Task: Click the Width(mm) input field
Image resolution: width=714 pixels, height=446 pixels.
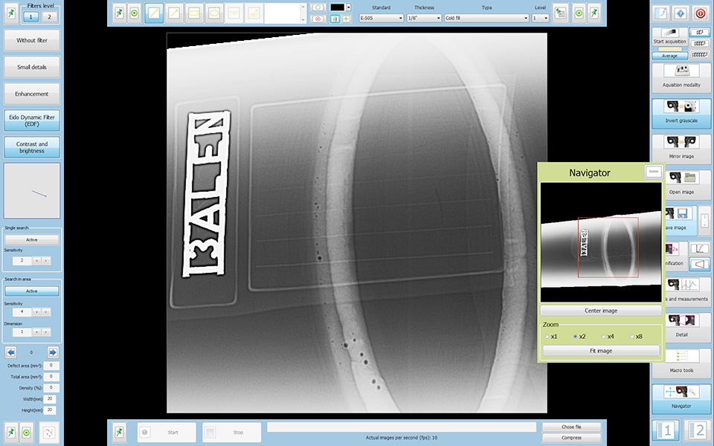Action: [50, 399]
